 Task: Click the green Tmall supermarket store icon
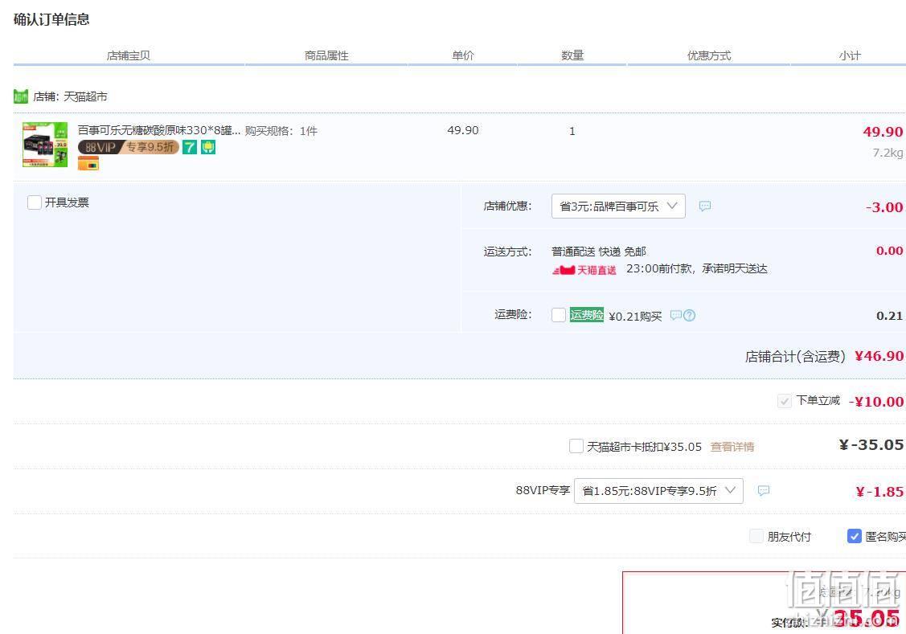coord(21,96)
